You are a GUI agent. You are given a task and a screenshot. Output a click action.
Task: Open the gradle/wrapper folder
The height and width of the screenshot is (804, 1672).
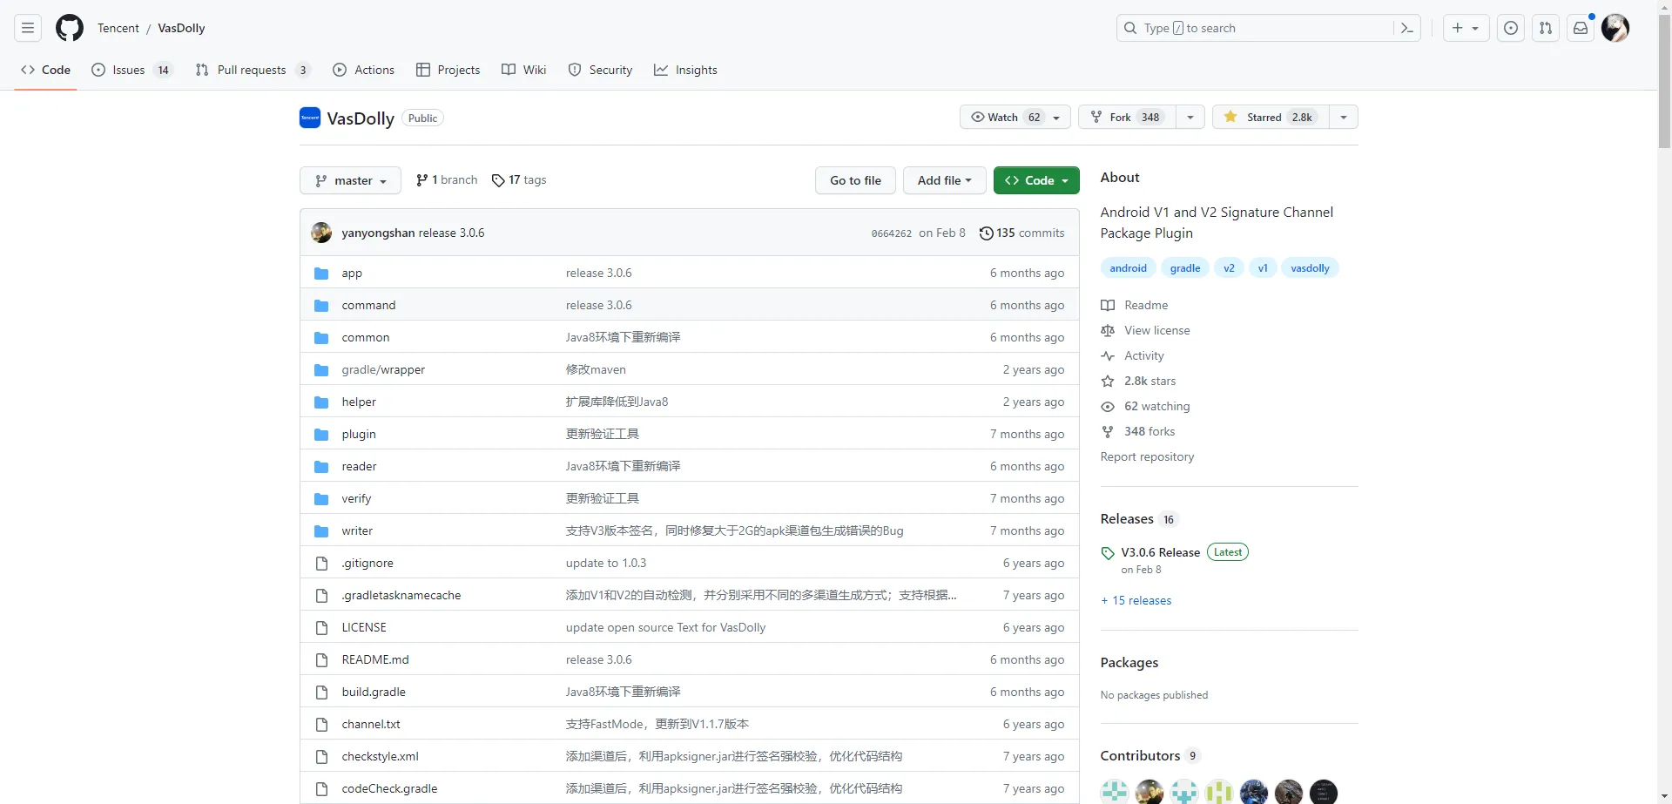pyautogui.click(x=383, y=370)
